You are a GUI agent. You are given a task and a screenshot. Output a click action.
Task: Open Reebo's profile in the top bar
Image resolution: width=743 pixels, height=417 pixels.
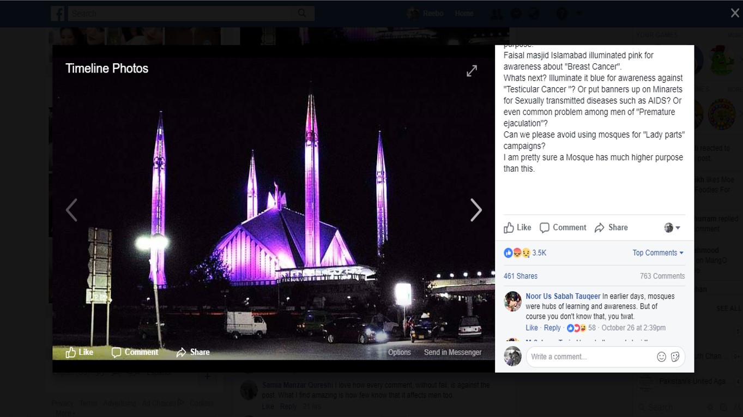coord(426,13)
